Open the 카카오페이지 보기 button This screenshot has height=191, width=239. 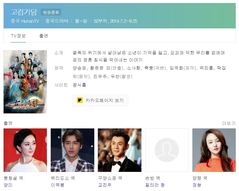100,100
